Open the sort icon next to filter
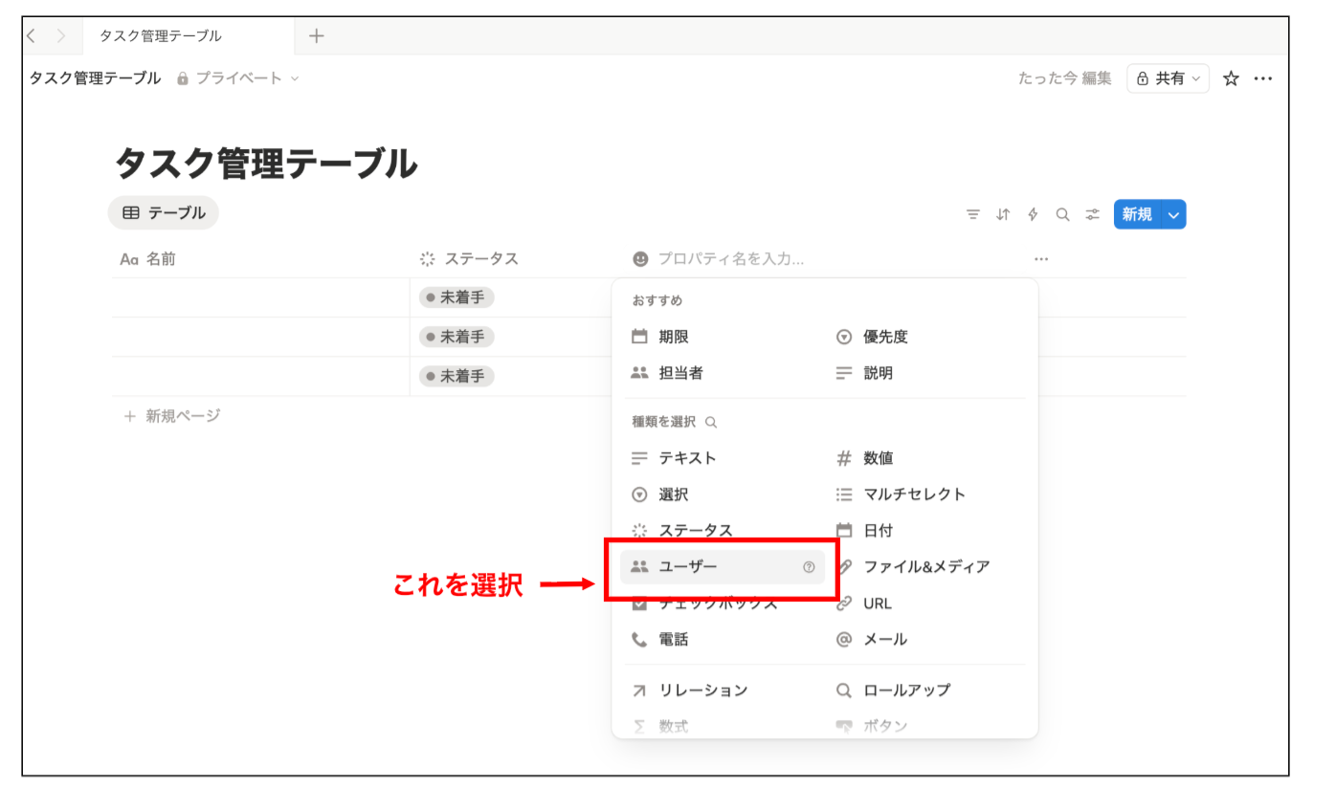Viewport: 1336px width, 790px height. coord(1003,214)
